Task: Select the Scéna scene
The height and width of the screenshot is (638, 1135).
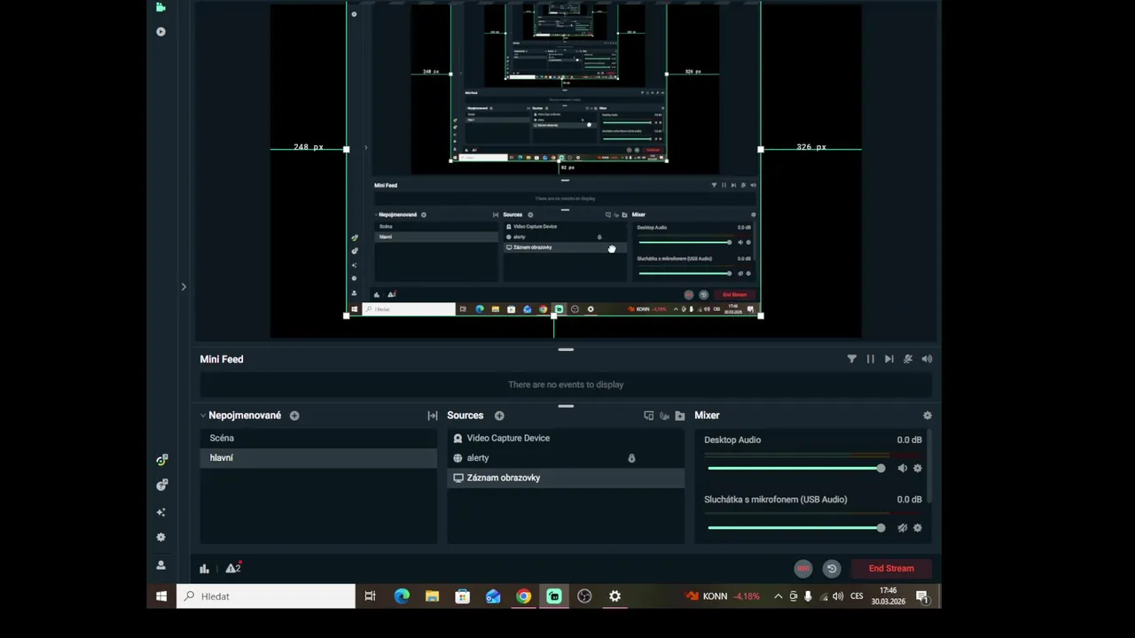Action: (318, 438)
